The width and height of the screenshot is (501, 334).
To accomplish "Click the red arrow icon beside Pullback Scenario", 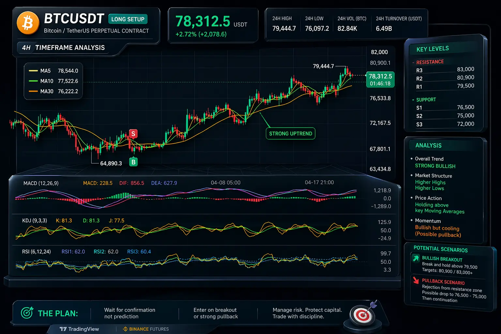I will (x=416, y=280).
